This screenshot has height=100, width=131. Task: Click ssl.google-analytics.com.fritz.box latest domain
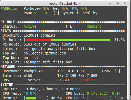click(59, 49)
